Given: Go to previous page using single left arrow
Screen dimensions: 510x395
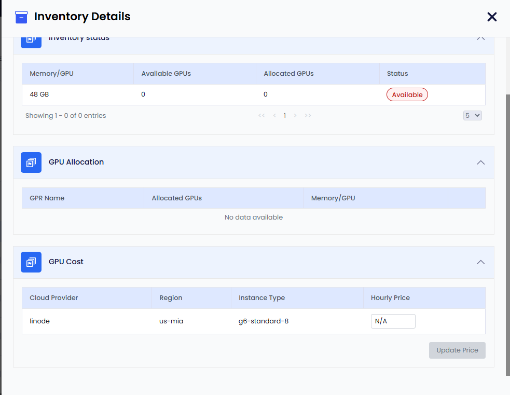Looking at the screenshot, I should (274, 116).
